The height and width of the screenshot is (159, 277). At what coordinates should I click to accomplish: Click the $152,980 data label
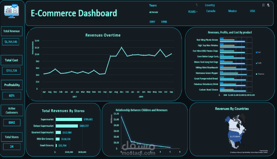[67, 133]
